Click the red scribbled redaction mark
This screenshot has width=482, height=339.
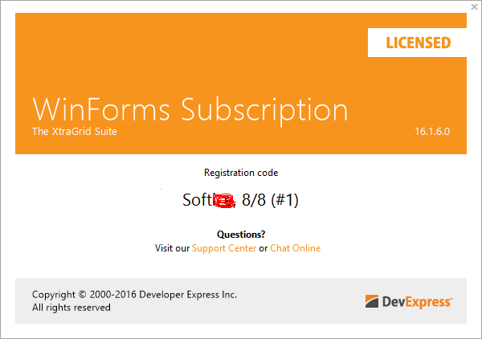226,200
